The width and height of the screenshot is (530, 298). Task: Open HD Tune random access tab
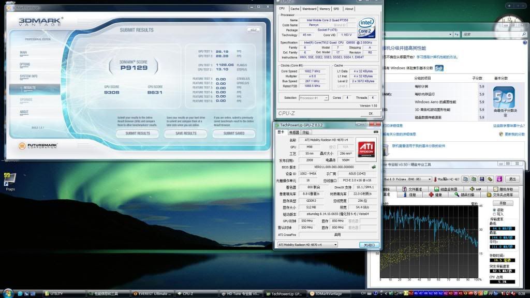(503, 189)
